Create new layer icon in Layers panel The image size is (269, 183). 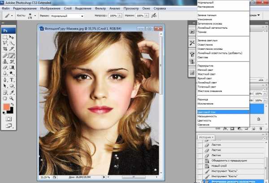253,128
